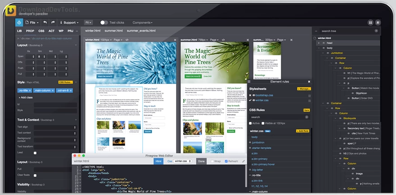Toggle the Test clicks switch

(104, 23)
